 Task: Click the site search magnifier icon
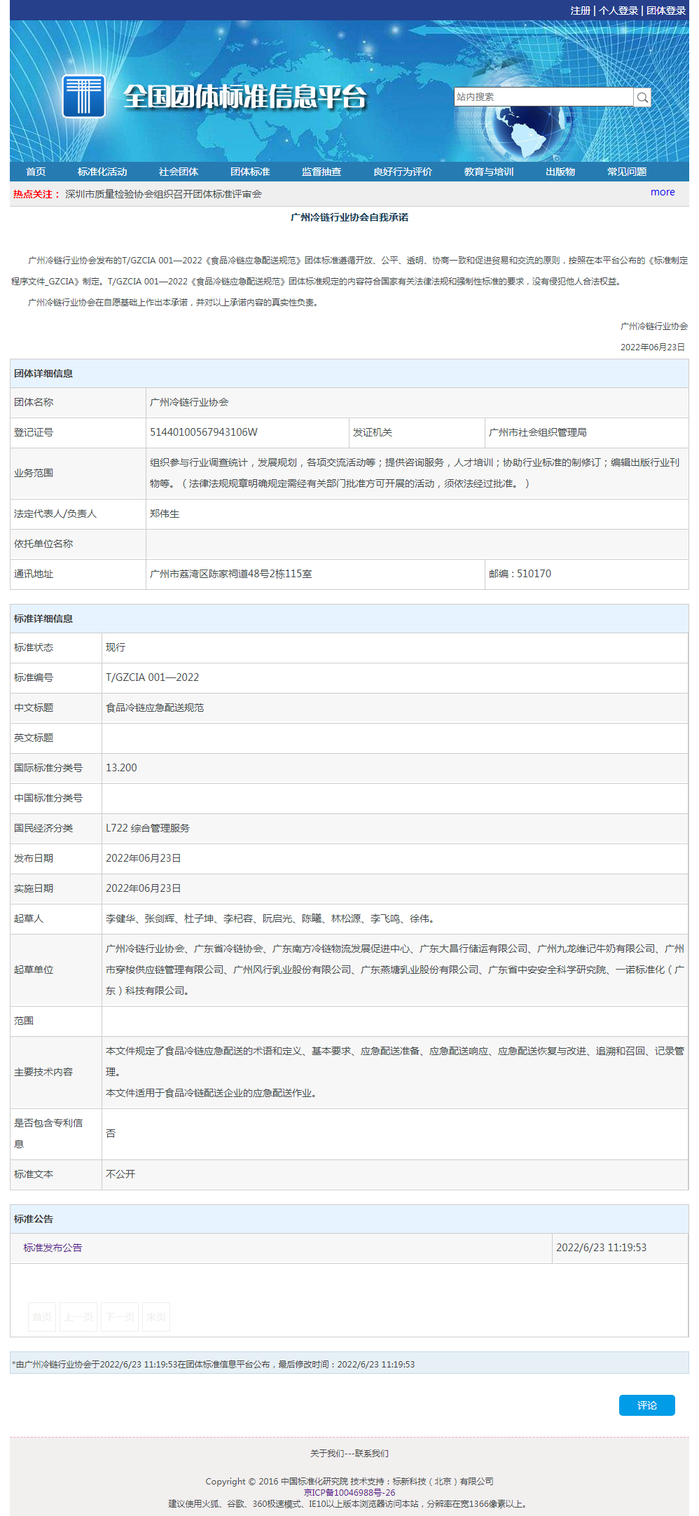(x=642, y=97)
